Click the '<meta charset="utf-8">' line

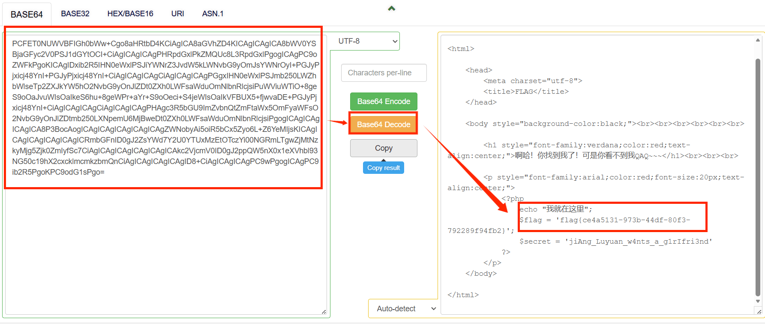pyautogui.click(x=533, y=81)
